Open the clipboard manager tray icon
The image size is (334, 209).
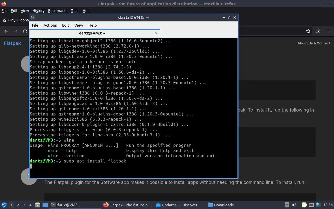point(304,205)
